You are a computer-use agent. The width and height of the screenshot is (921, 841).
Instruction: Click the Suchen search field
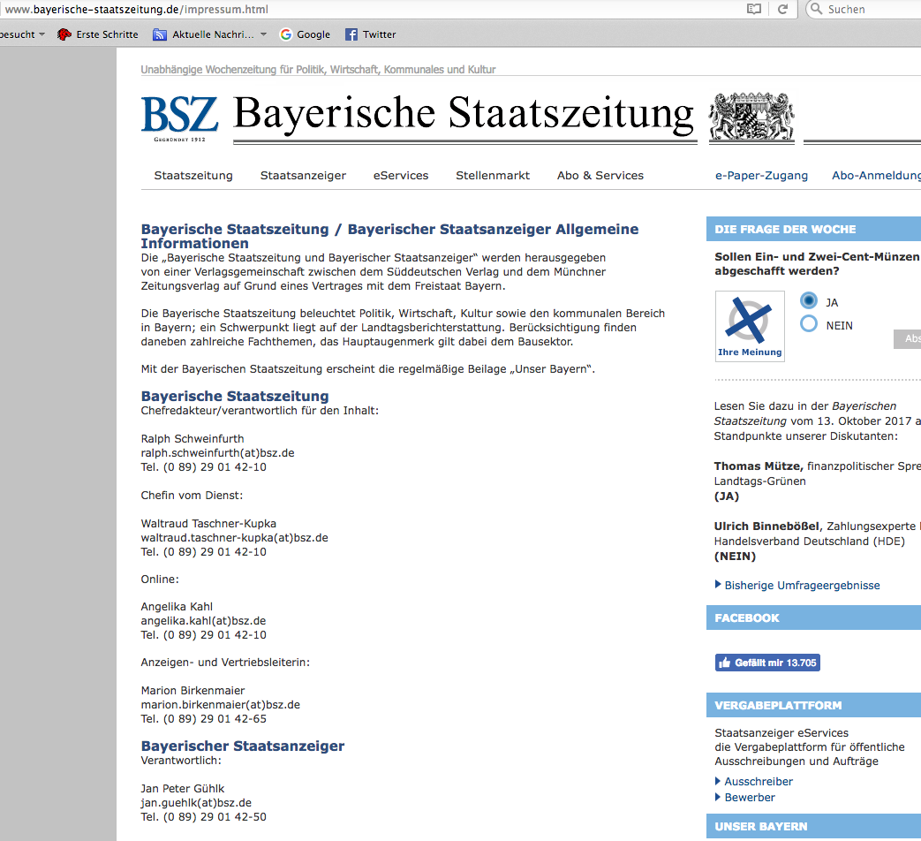point(864,10)
